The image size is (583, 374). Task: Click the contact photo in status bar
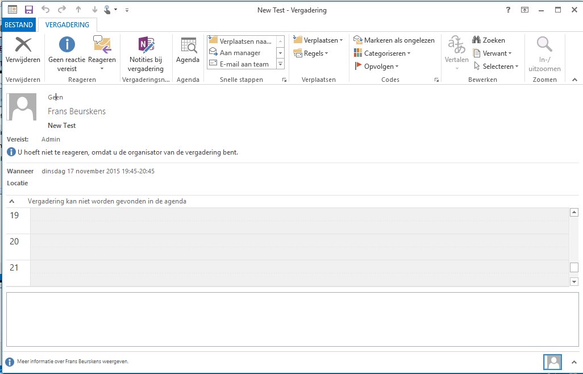[x=552, y=361]
